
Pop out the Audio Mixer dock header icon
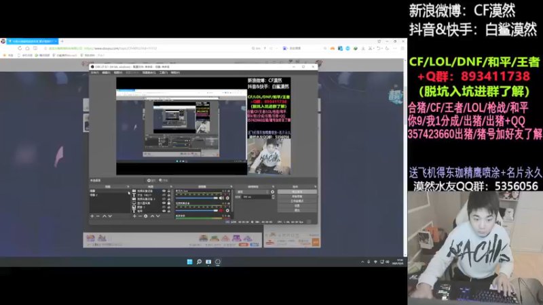(x=231, y=187)
